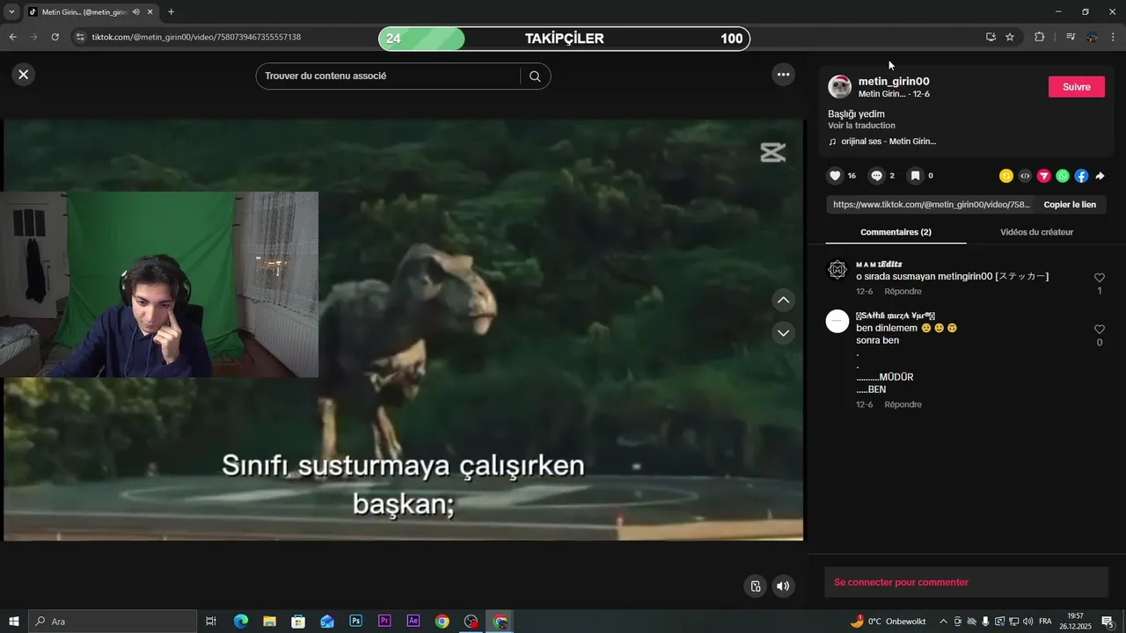Open the metin_girin00 profile avatar
This screenshot has height=633, width=1126.
(839, 87)
